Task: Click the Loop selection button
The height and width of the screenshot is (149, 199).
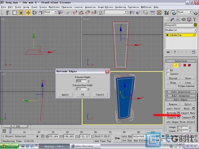Action: tap(188, 82)
